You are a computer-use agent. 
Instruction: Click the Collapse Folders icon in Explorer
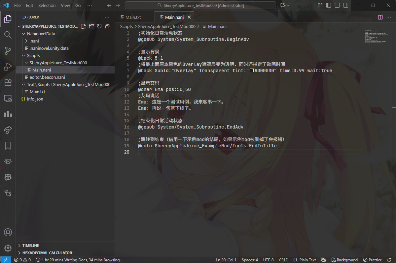(107, 26)
